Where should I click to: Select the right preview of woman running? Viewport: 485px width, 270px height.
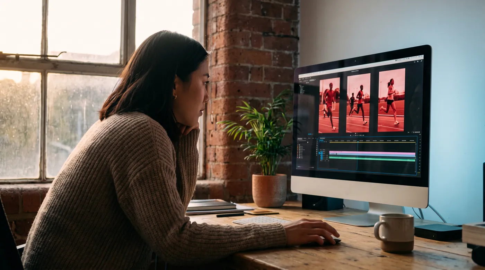391,100
